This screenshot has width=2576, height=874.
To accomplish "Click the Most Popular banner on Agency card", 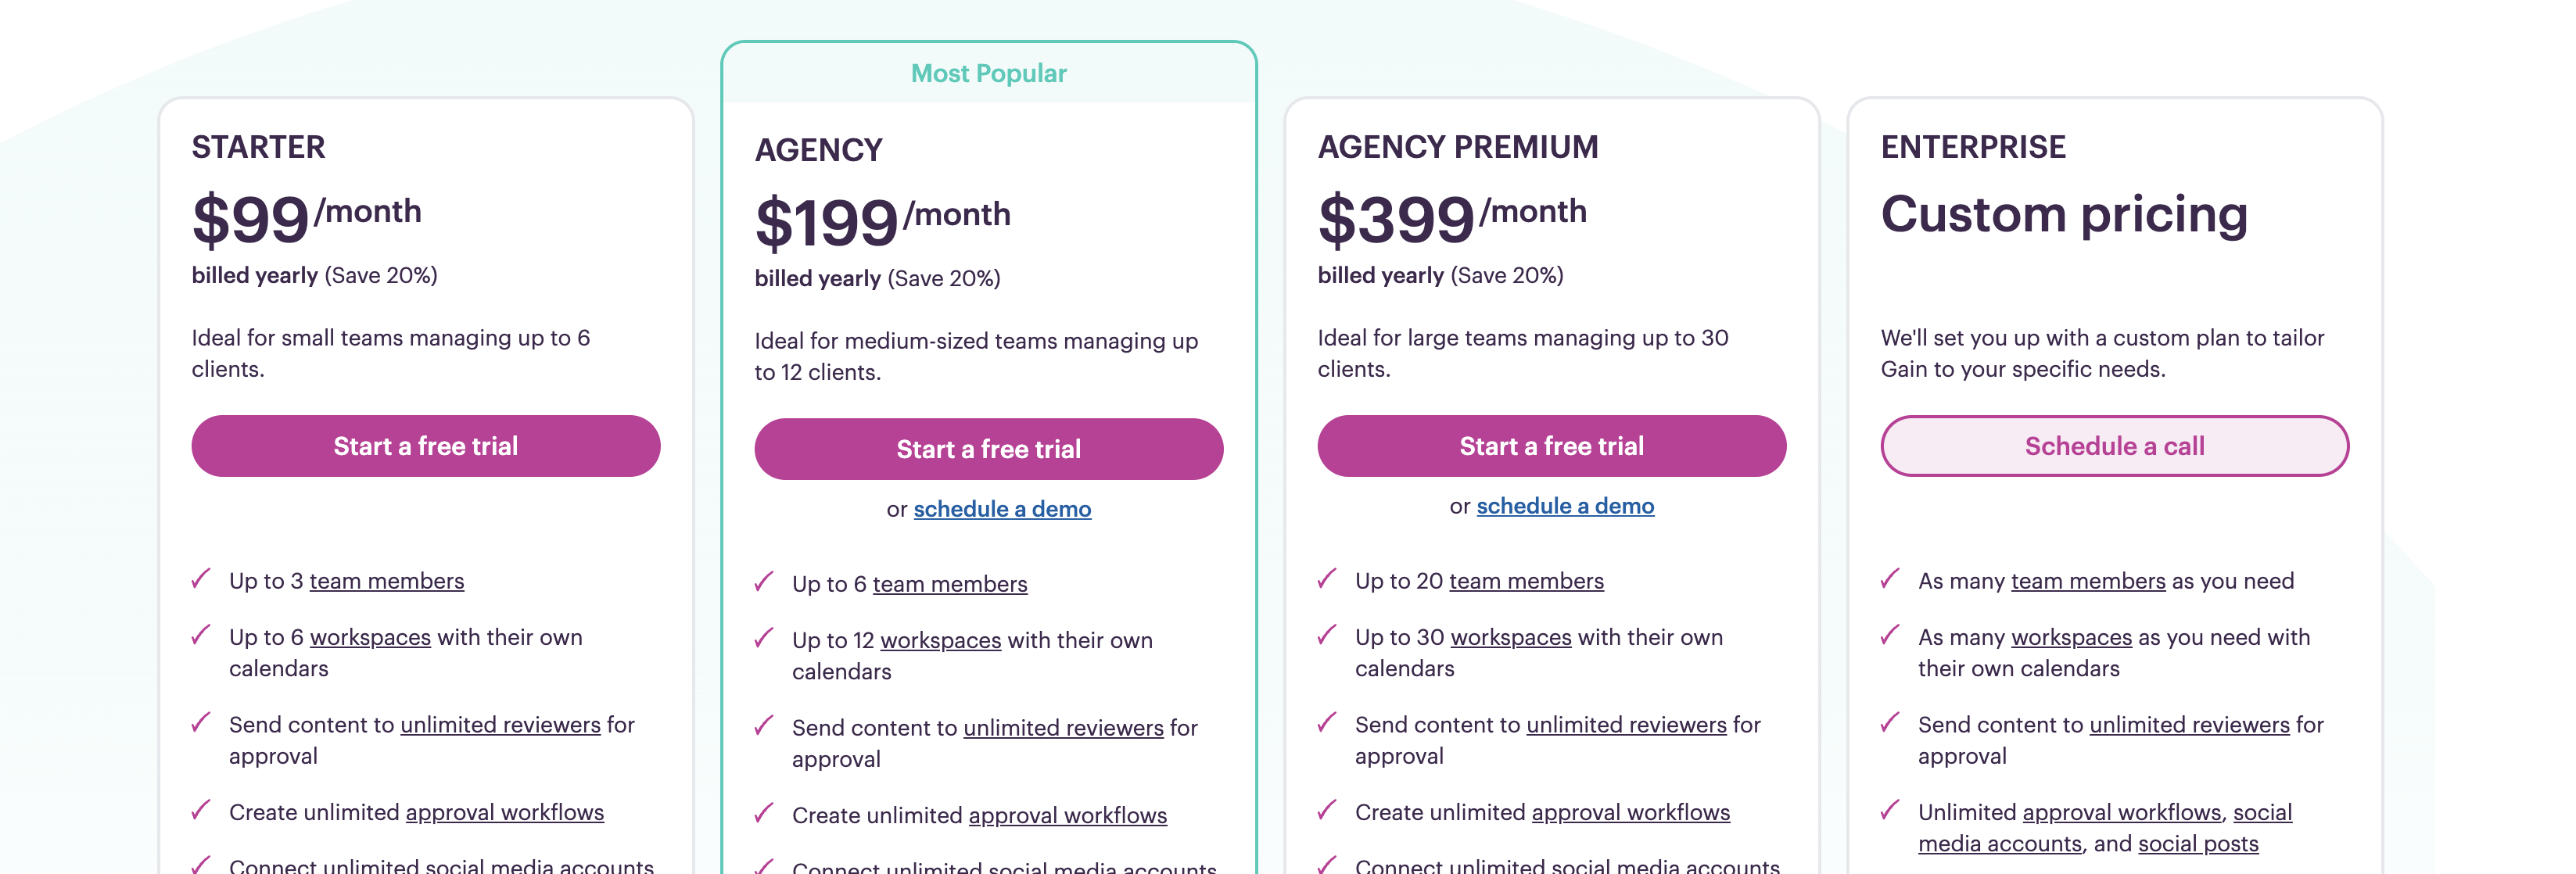I will pos(988,72).
